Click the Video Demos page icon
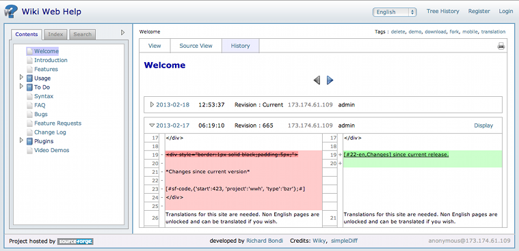 [x=30, y=150]
